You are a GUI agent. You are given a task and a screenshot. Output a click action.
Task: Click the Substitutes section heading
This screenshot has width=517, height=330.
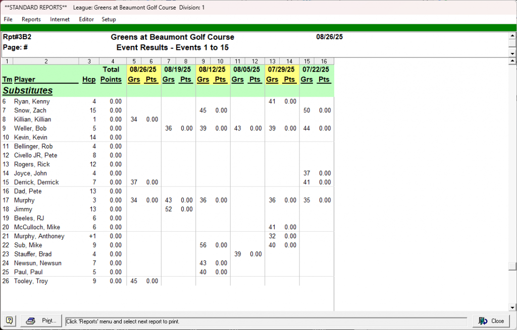(28, 91)
